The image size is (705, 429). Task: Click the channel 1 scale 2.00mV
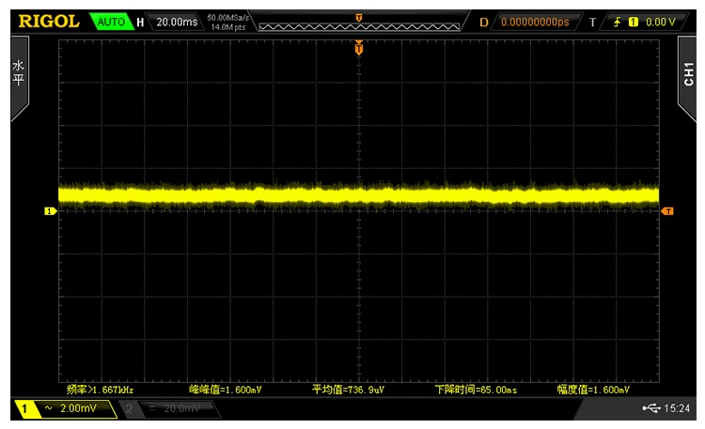(x=78, y=408)
